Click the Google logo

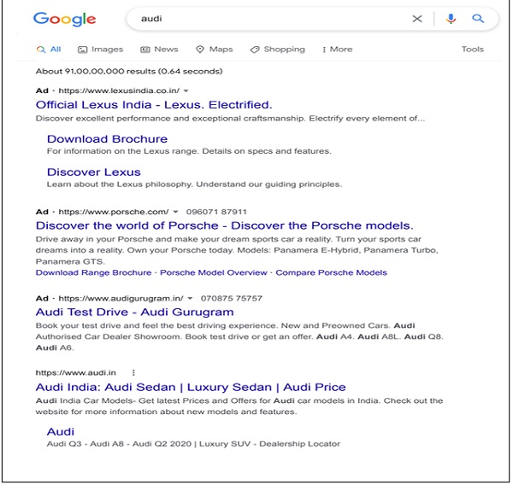point(64,19)
